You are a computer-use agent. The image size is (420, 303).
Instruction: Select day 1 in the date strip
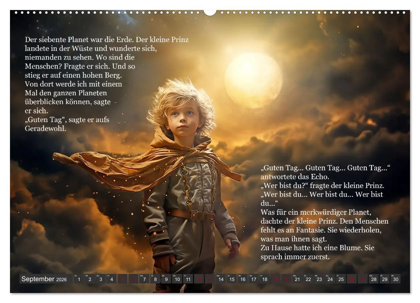click(79, 279)
